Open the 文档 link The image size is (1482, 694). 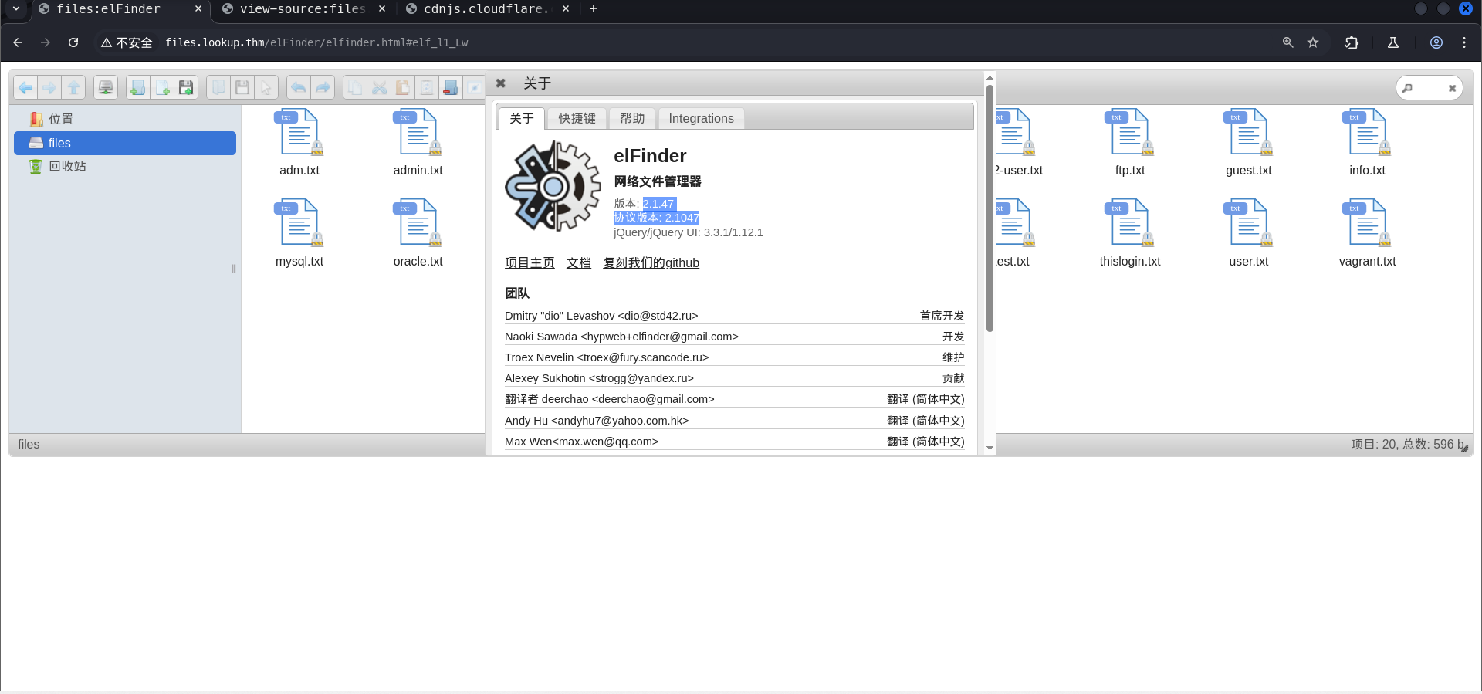pos(579,262)
